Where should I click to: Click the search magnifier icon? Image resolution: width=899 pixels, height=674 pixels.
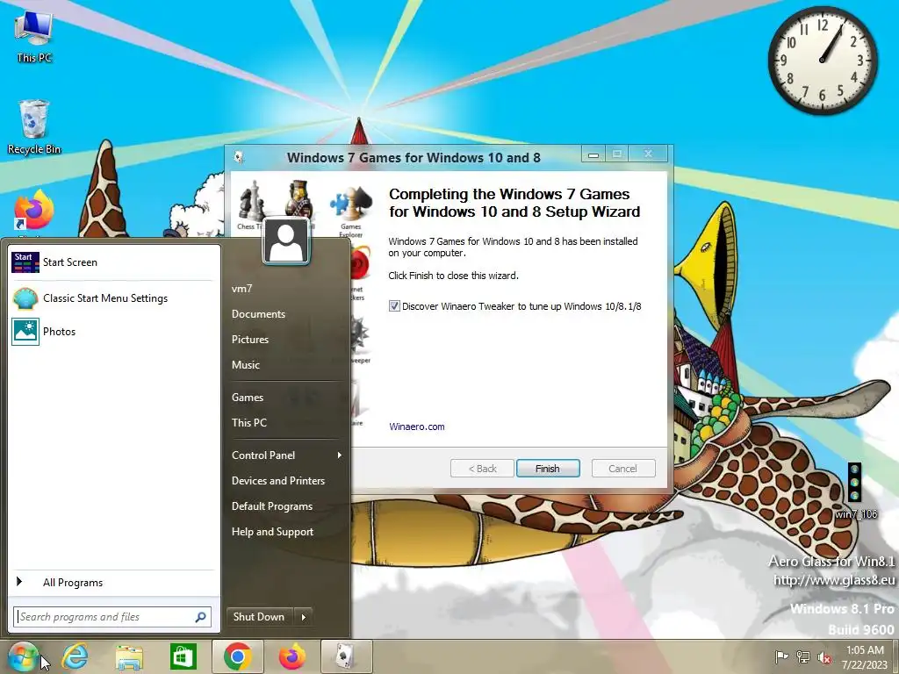pos(201,617)
